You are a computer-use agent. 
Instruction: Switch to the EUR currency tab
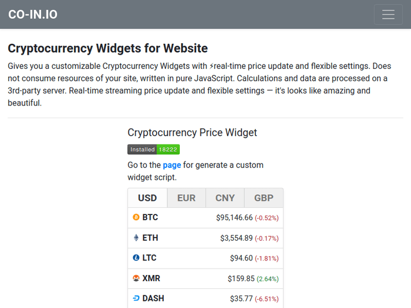click(186, 198)
